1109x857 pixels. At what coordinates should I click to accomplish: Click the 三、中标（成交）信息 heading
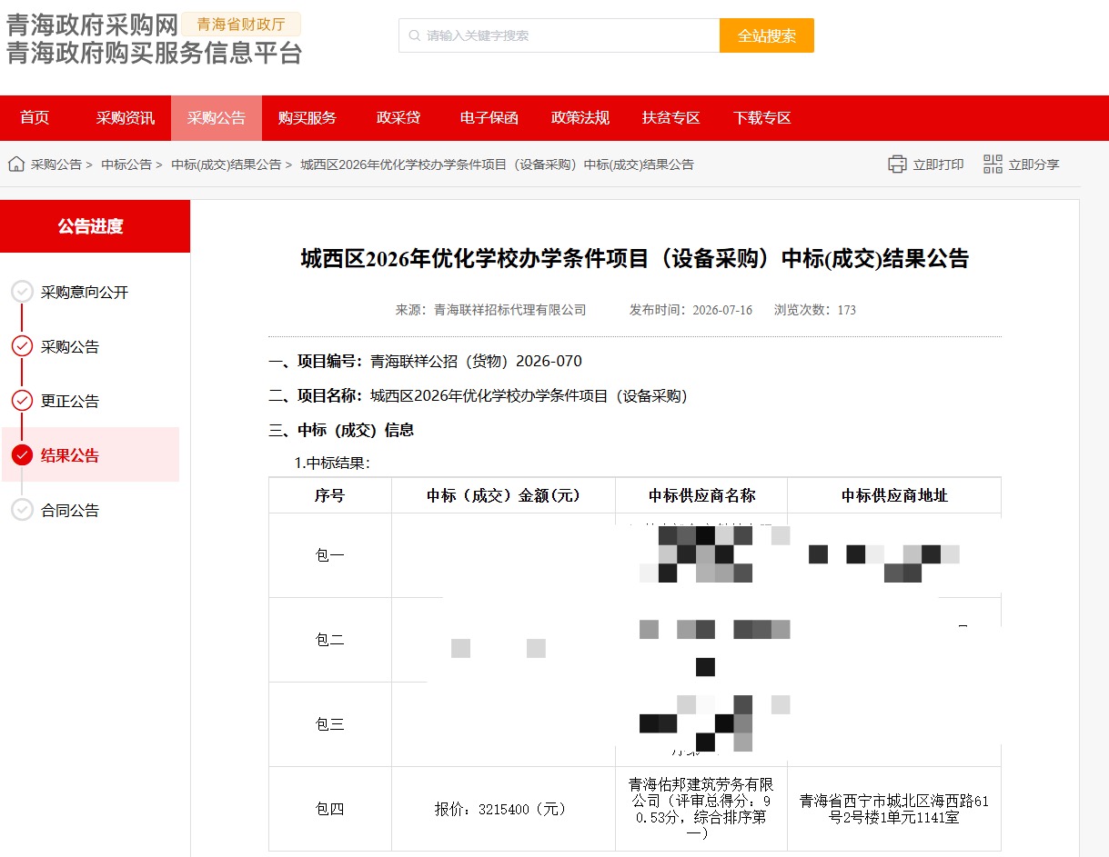pyautogui.click(x=341, y=430)
